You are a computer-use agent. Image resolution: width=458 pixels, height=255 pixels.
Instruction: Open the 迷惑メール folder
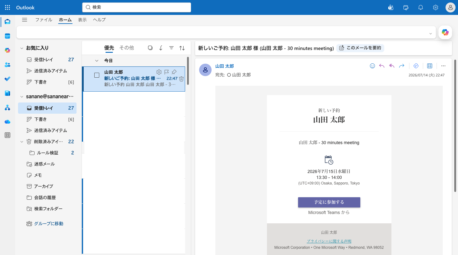point(47,164)
